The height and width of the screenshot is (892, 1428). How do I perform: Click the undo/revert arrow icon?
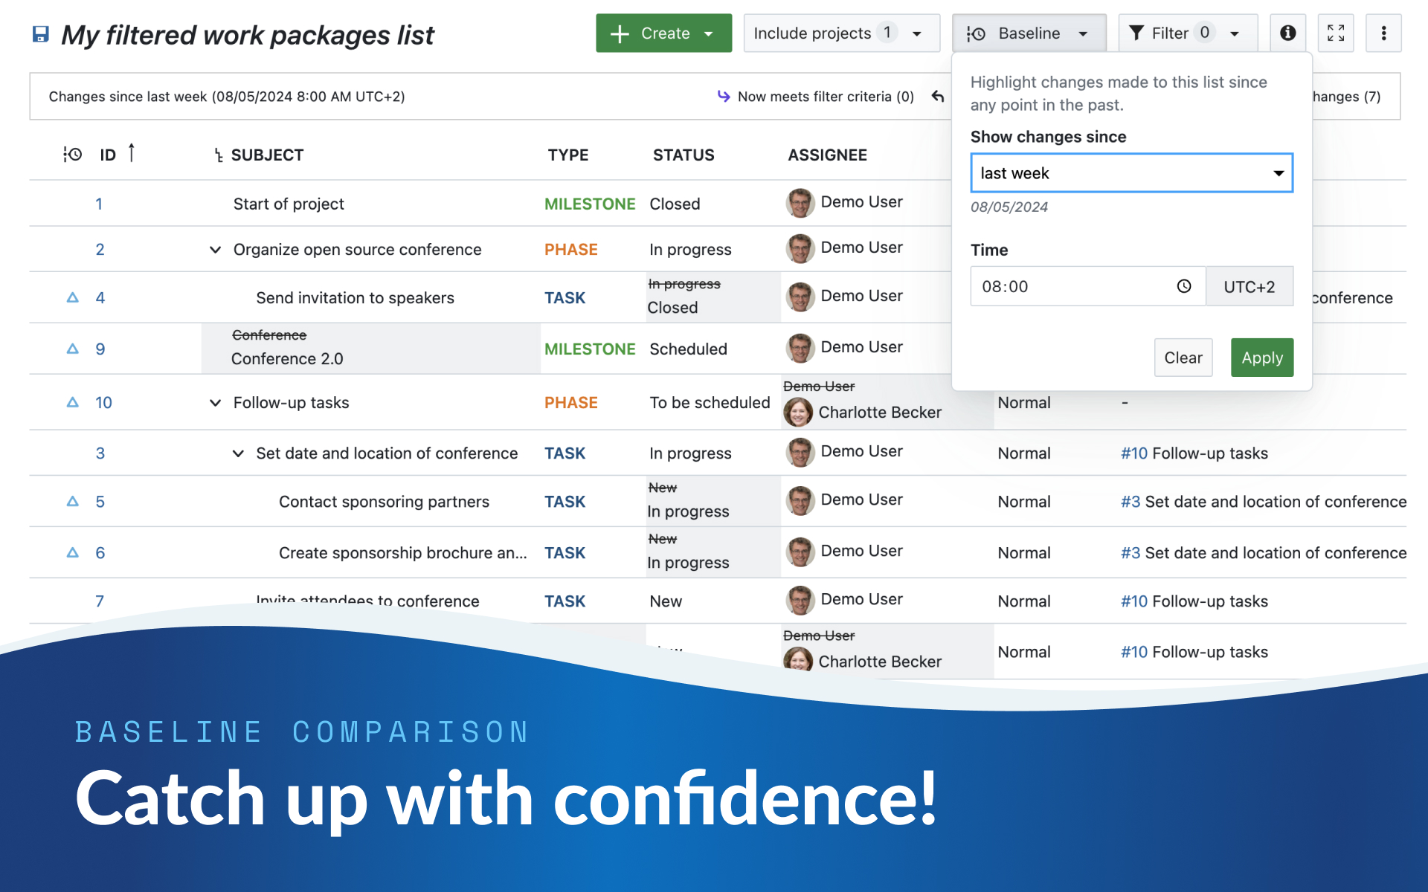(x=938, y=97)
